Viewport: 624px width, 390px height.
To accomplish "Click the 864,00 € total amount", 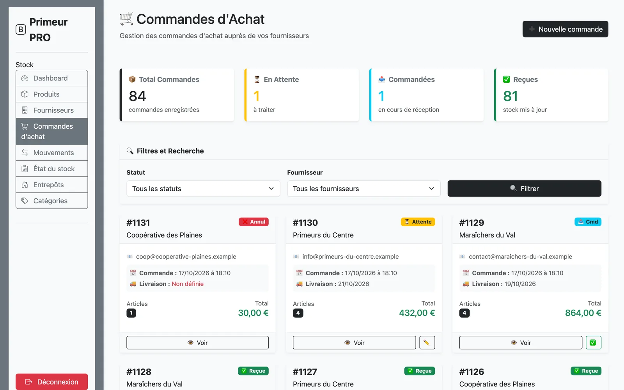I will coord(583,313).
